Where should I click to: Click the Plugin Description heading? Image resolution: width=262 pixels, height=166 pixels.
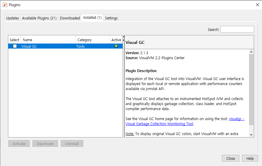[141, 71]
